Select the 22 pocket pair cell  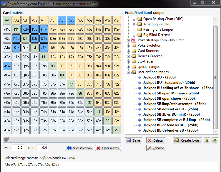[117, 130]
